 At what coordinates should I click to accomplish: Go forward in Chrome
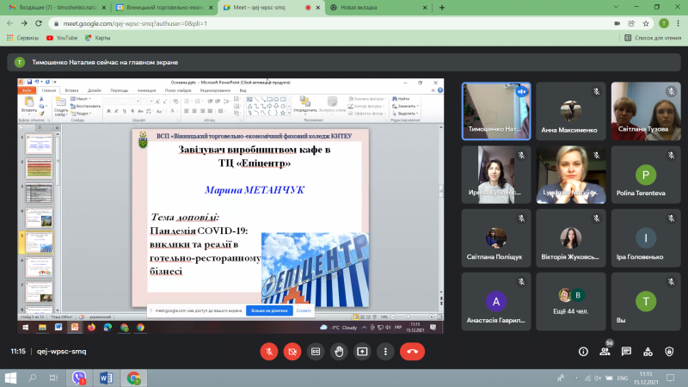coord(24,23)
